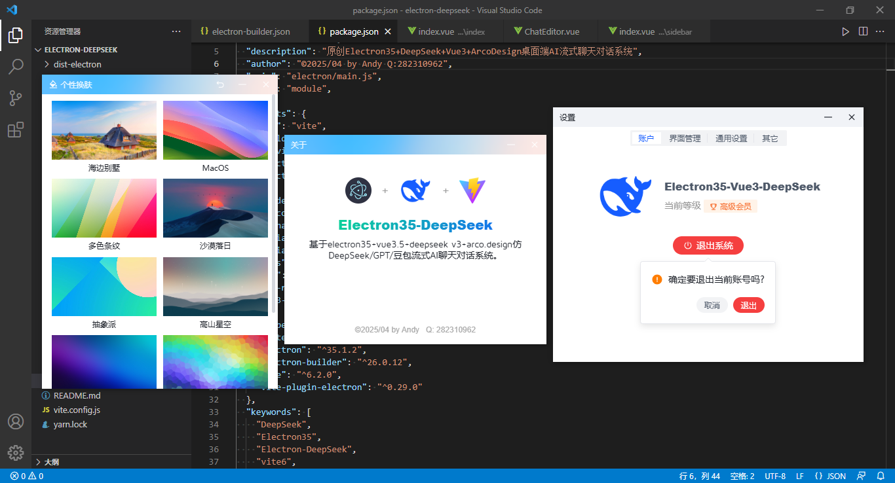Viewport: 895px width, 483px height.
Task: Click the JSON language mode in status bar
Action: (x=831, y=476)
